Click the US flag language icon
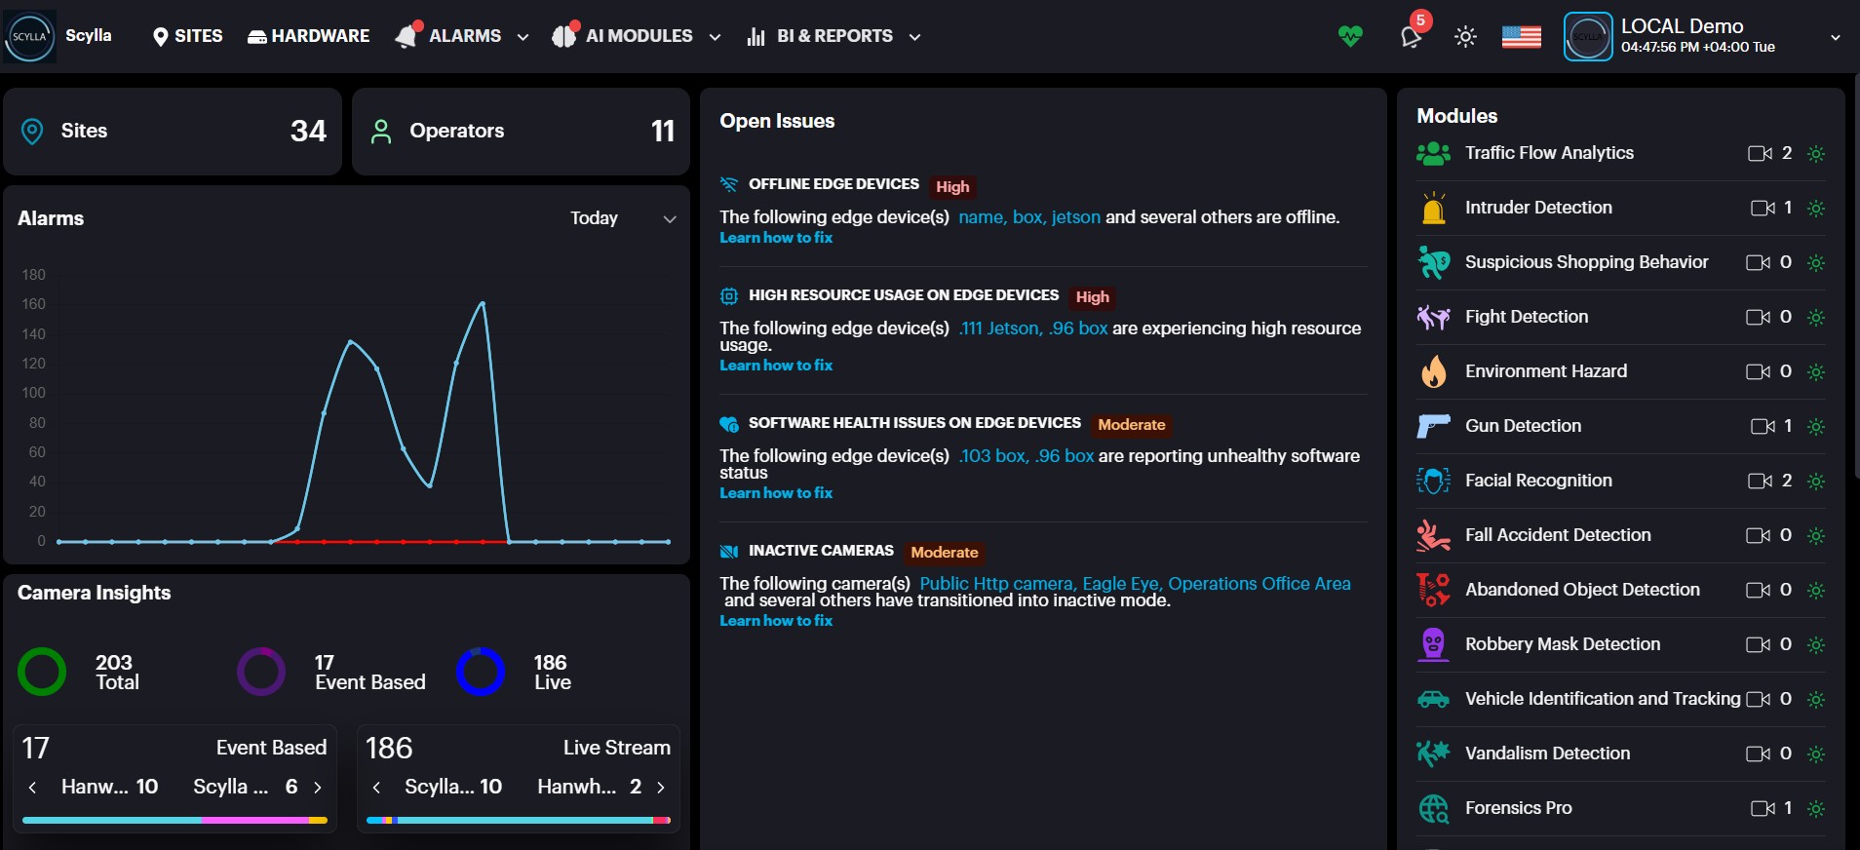 [x=1521, y=37]
